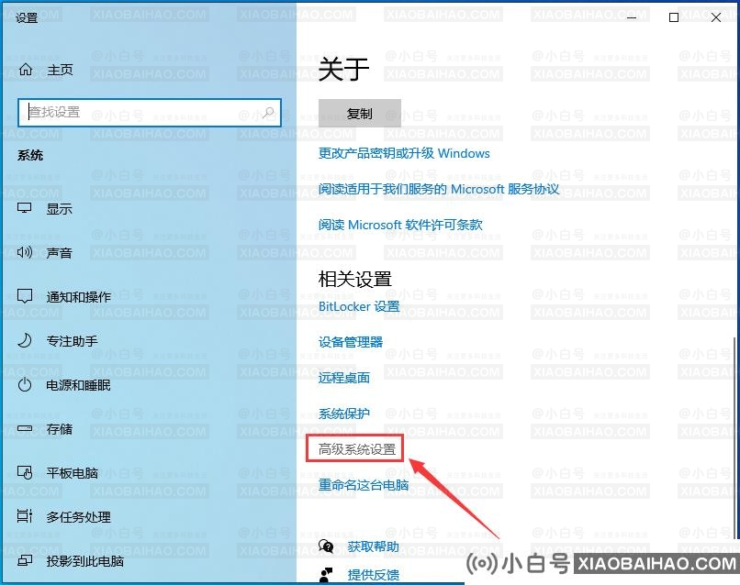Open 阅读 Microsoft 软件许可条款 link

400,225
